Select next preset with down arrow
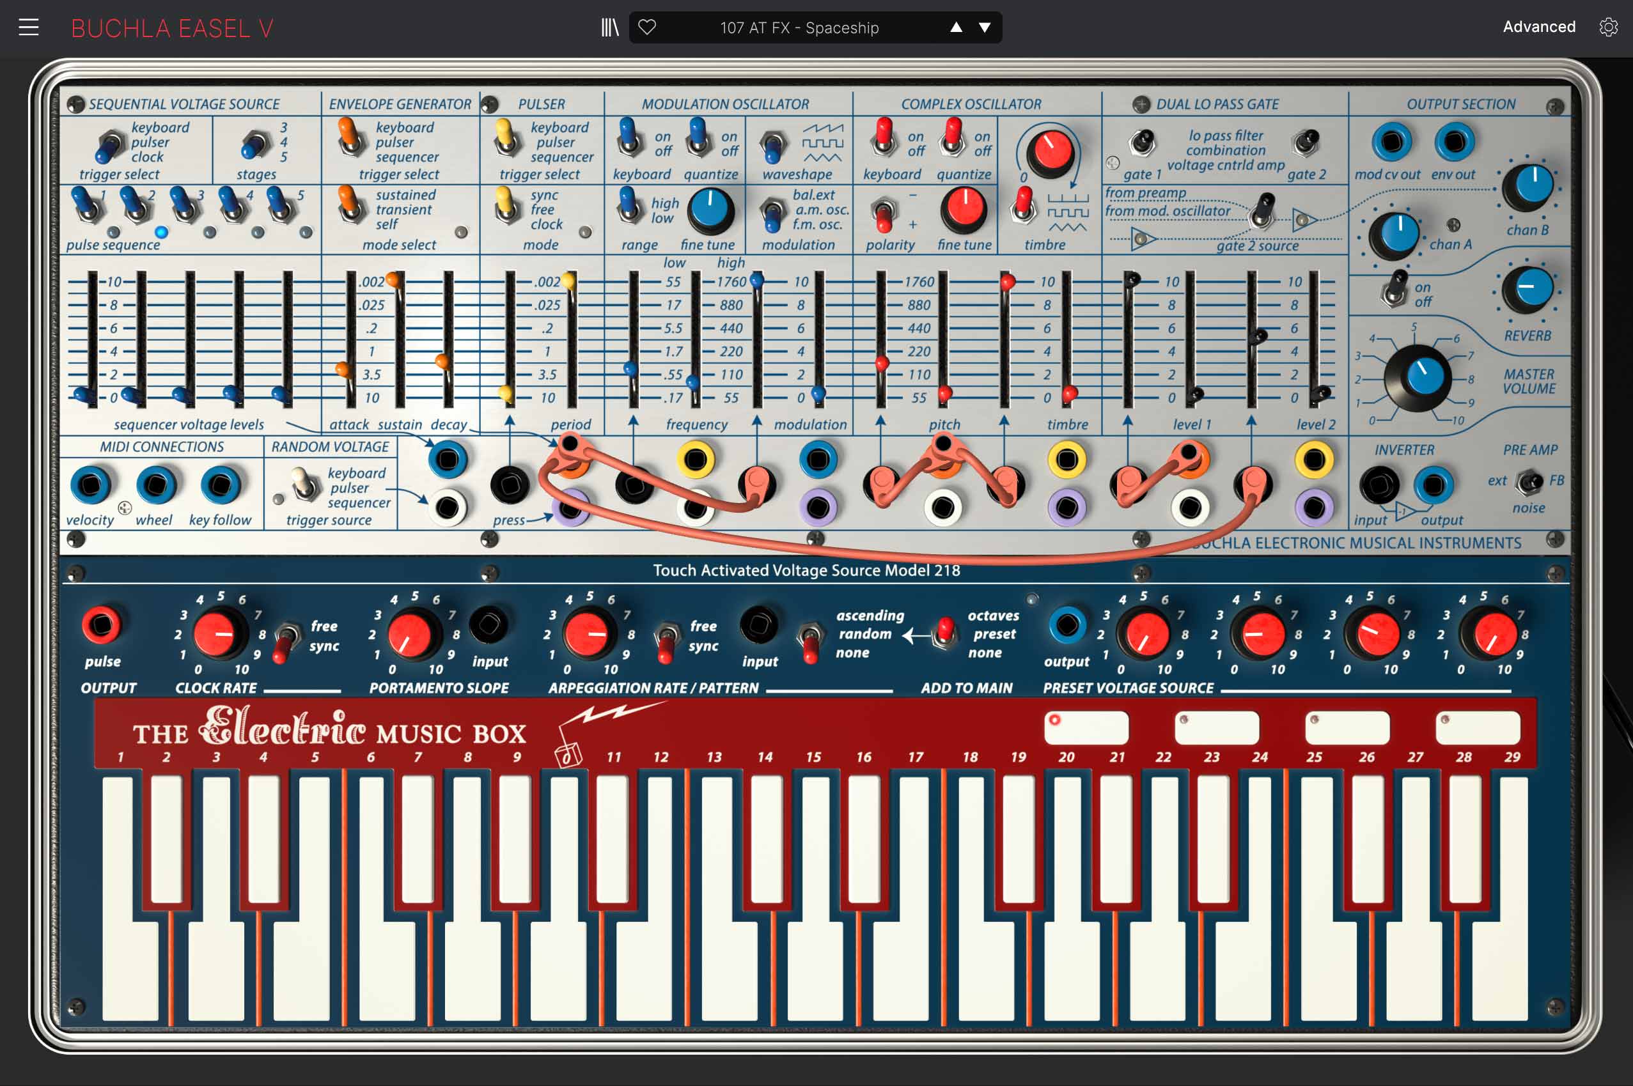1633x1086 pixels. click(x=984, y=27)
